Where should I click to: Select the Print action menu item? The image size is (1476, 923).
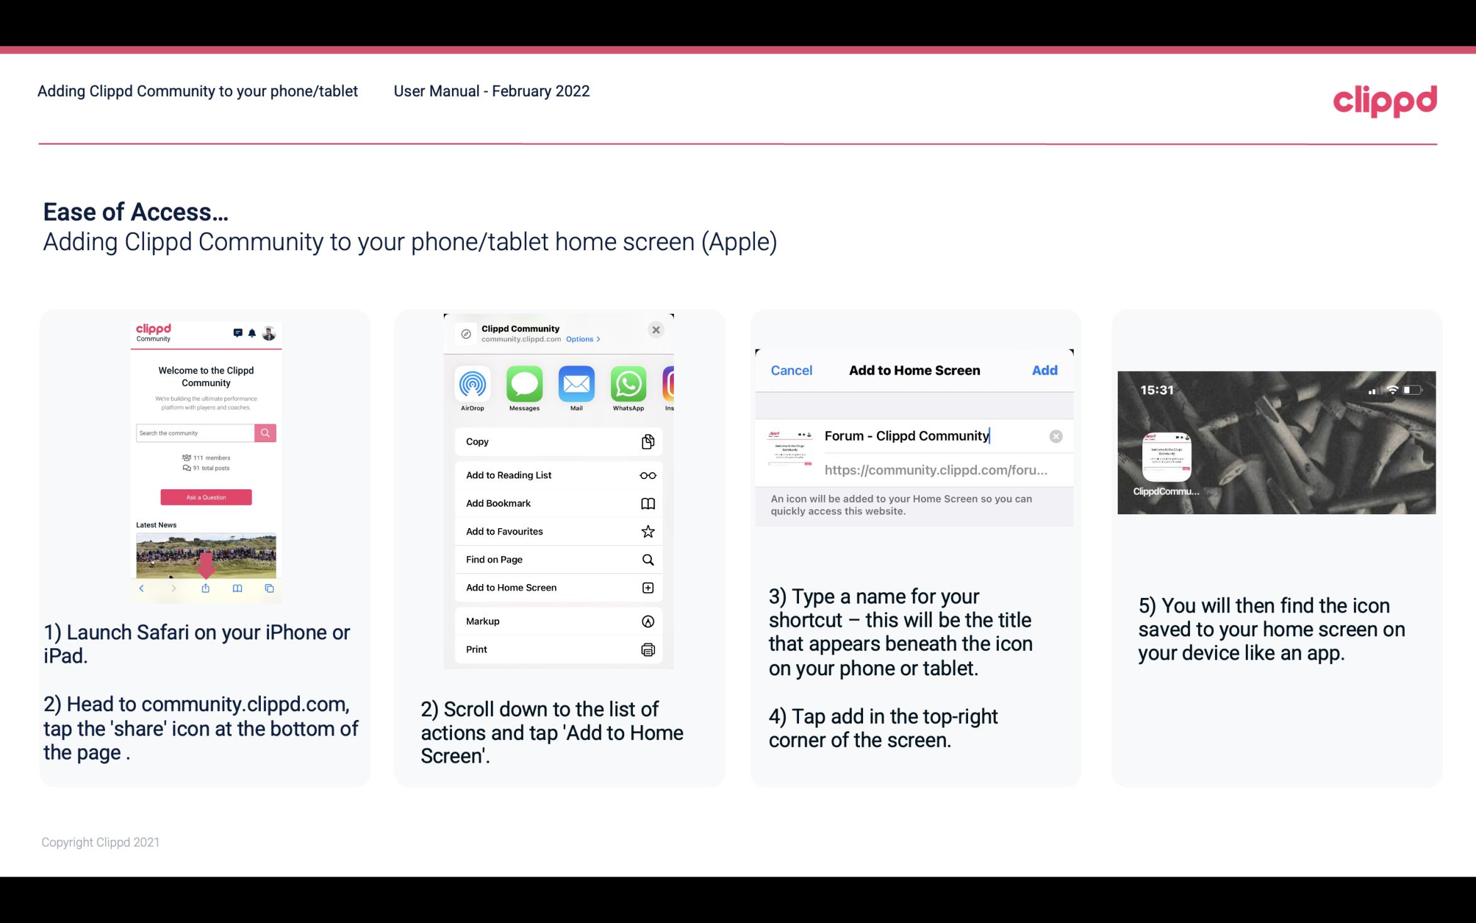pyautogui.click(x=558, y=649)
